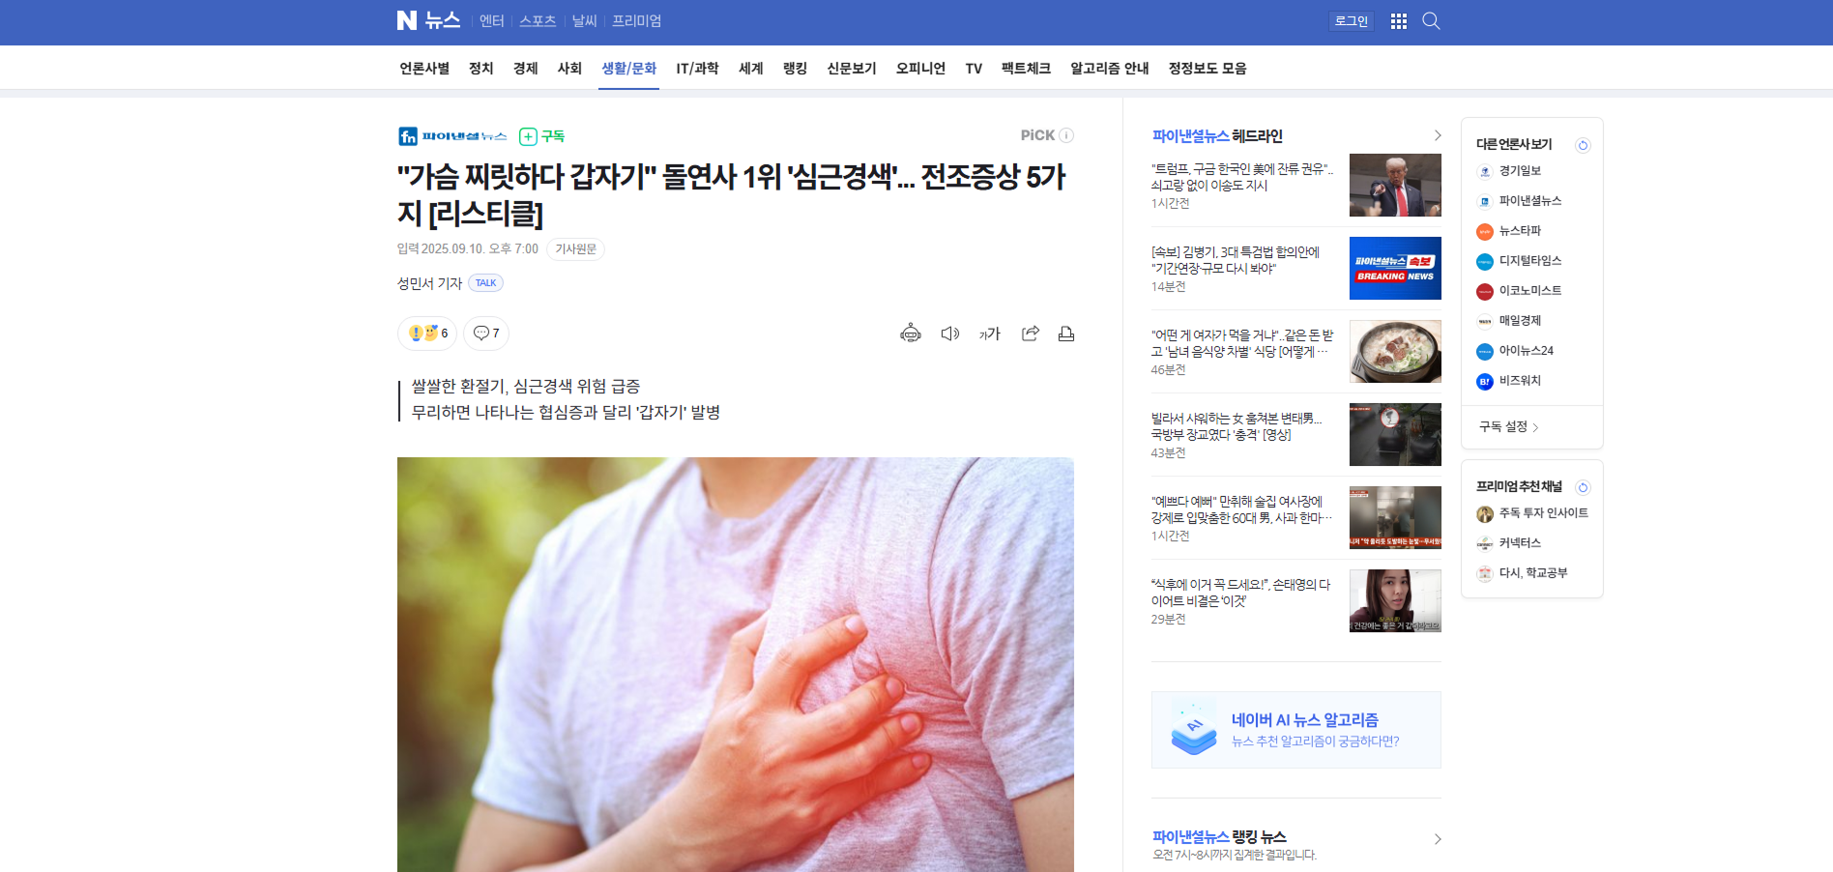
Task: Open 구독 설정 chevron link
Action: (x=1508, y=426)
